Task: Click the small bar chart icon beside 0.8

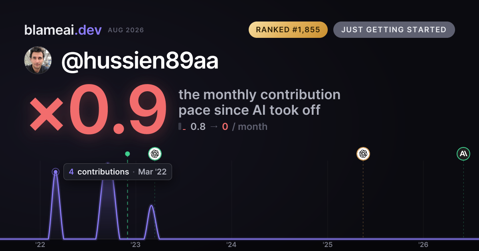Action: pos(182,127)
